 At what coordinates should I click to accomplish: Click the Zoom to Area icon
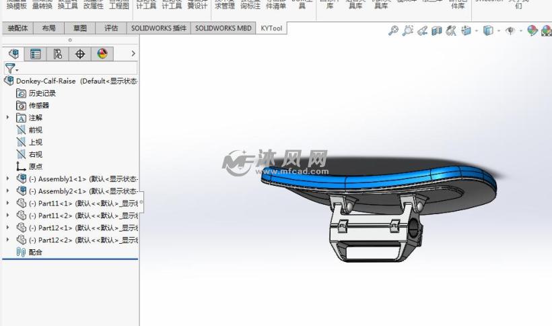(408, 31)
